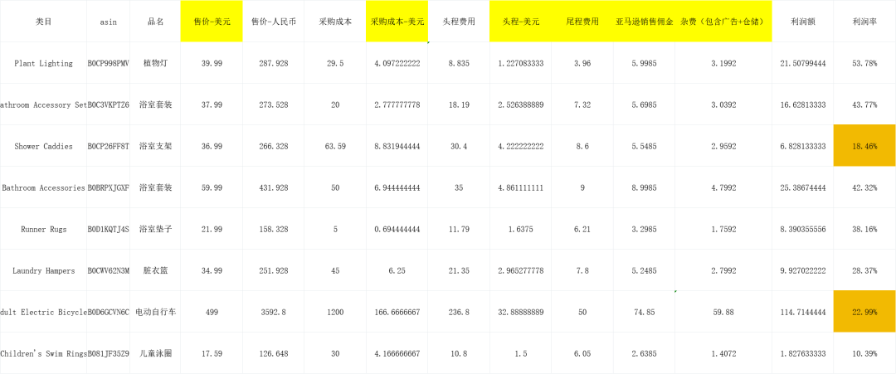Select the 74.85 Amazon commission cell
Screen dimensions: 896x374
click(644, 312)
